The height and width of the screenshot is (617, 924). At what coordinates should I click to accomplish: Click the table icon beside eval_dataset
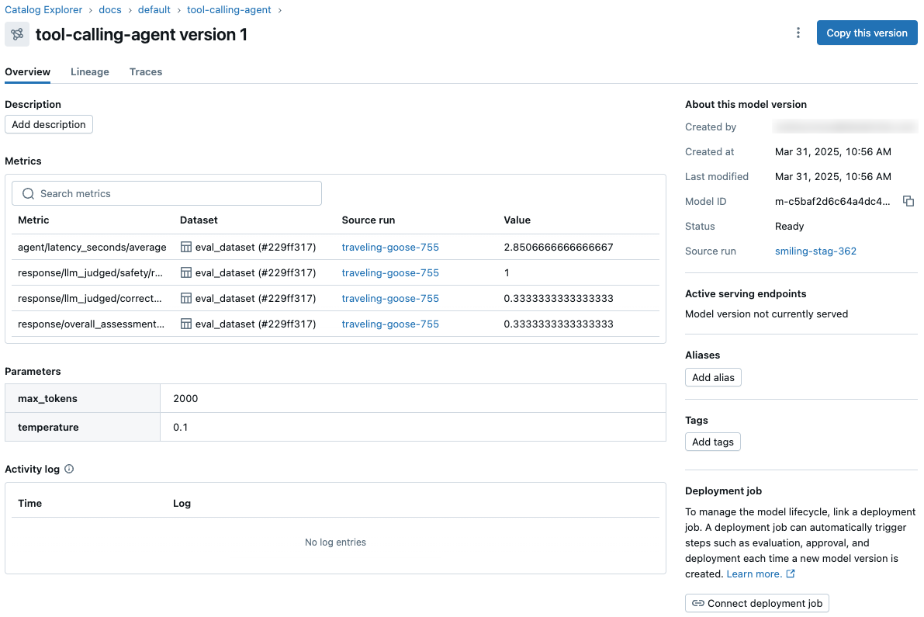(x=186, y=247)
